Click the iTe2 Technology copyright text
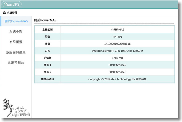182x122 pixels. point(117,79)
